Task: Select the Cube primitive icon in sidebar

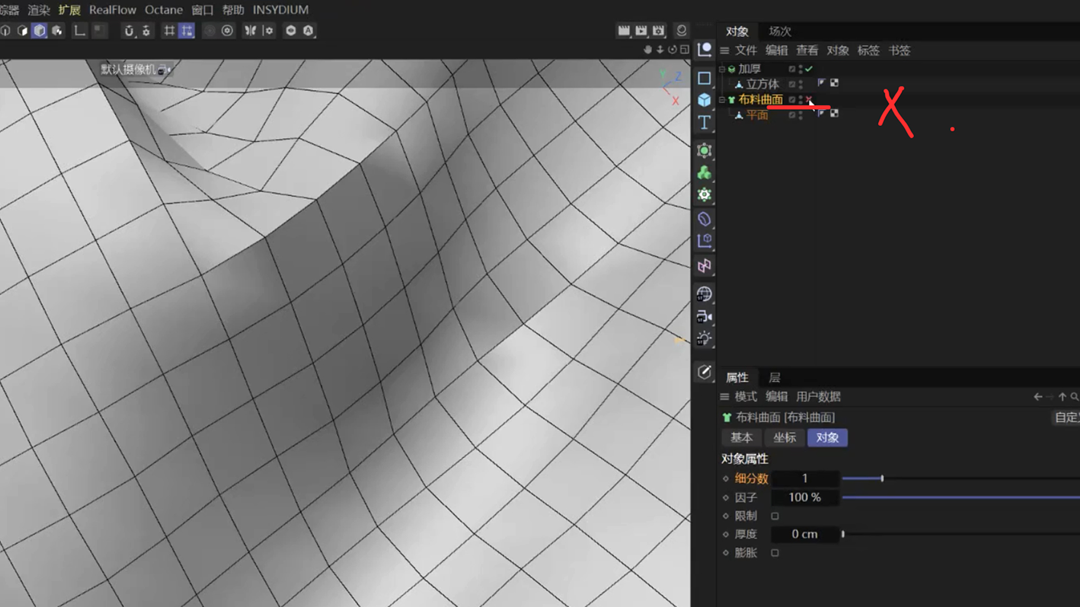Action: [704, 100]
